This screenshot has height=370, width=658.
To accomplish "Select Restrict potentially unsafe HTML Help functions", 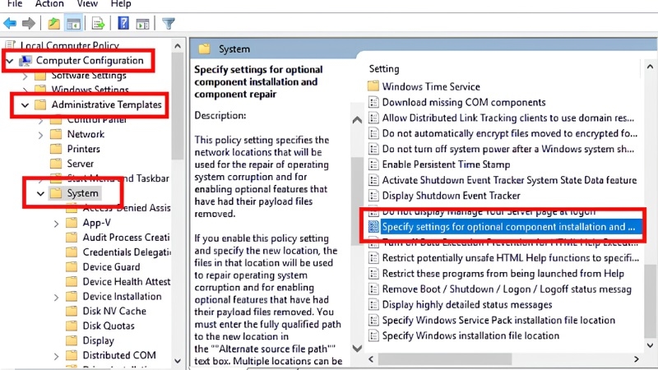I will [510, 258].
